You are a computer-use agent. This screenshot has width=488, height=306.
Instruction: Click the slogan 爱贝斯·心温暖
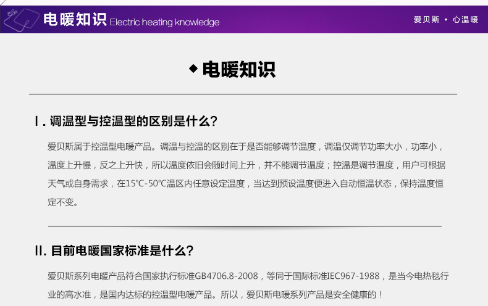445,20
